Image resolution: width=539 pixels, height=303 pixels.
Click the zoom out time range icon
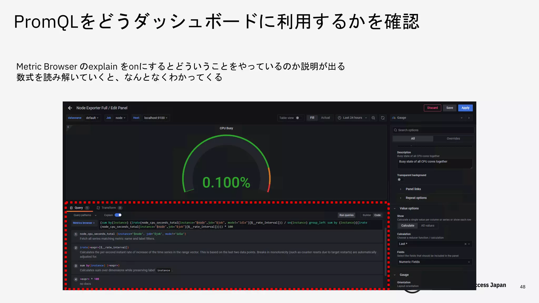click(x=373, y=118)
